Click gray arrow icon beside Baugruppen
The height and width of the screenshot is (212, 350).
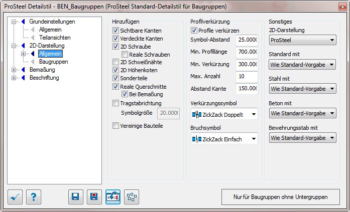coord(33,62)
